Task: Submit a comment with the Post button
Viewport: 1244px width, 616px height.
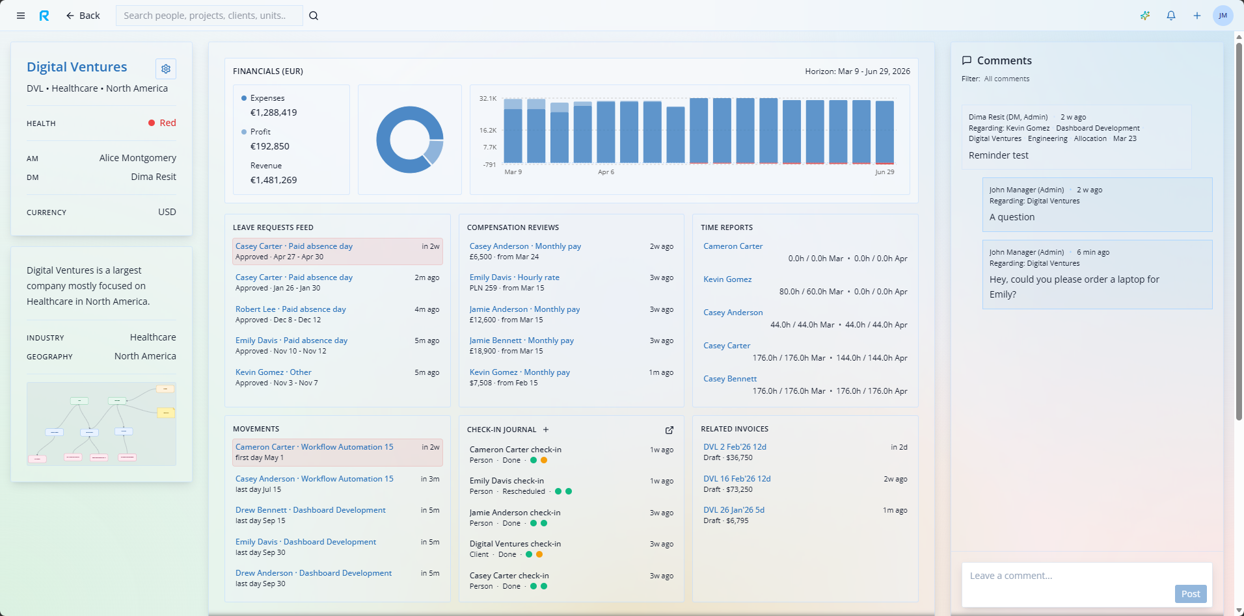Action: click(x=1190, y=593)
